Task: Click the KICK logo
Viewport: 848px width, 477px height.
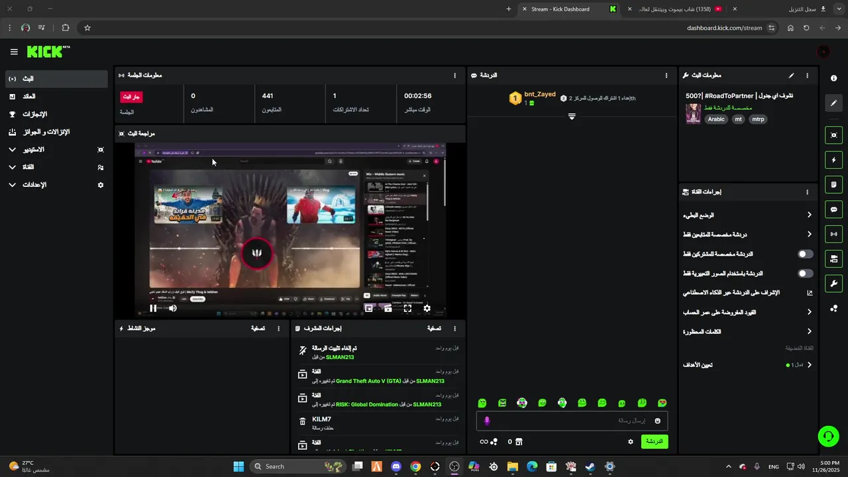Action: coord(48,52)
